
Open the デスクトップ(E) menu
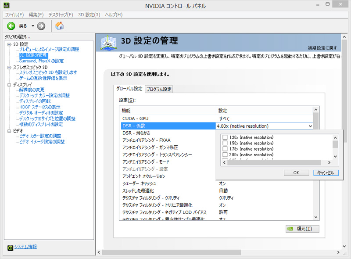[61, 15]
